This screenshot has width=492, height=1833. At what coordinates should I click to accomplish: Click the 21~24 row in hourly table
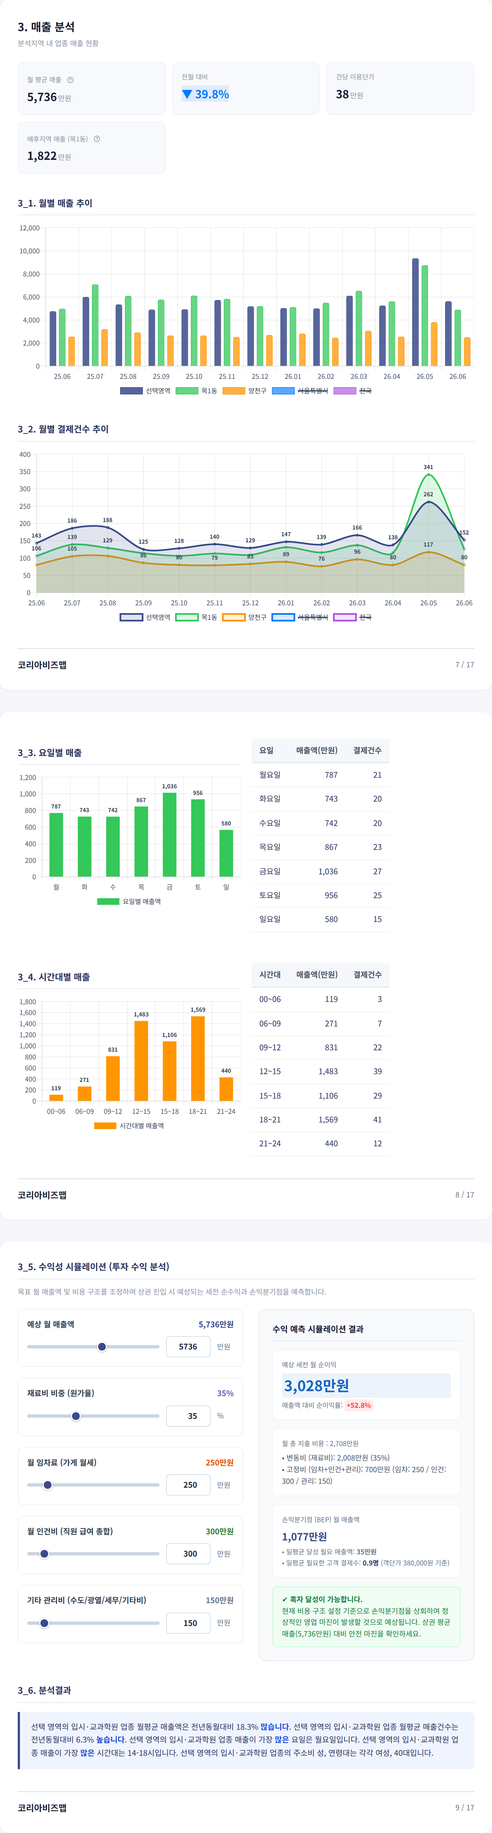(320, 1144)
